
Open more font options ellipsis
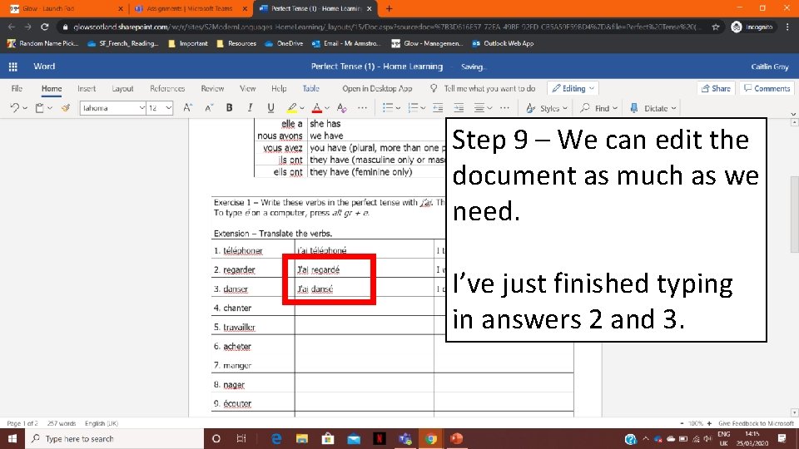point(362,108)
